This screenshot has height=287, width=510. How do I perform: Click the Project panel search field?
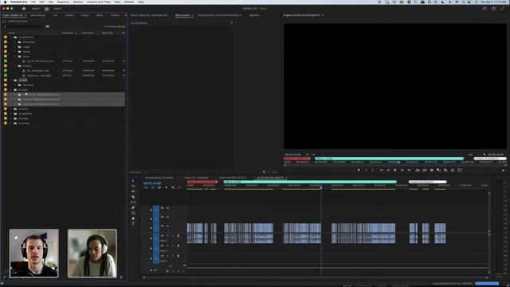click(x=25, y=26)
